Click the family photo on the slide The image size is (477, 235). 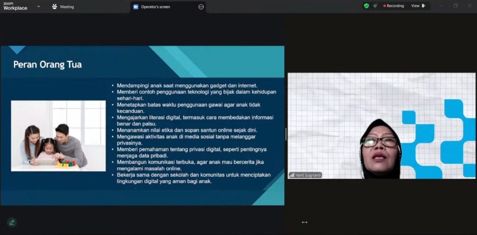pyautogui.click(x=58, y=136)
